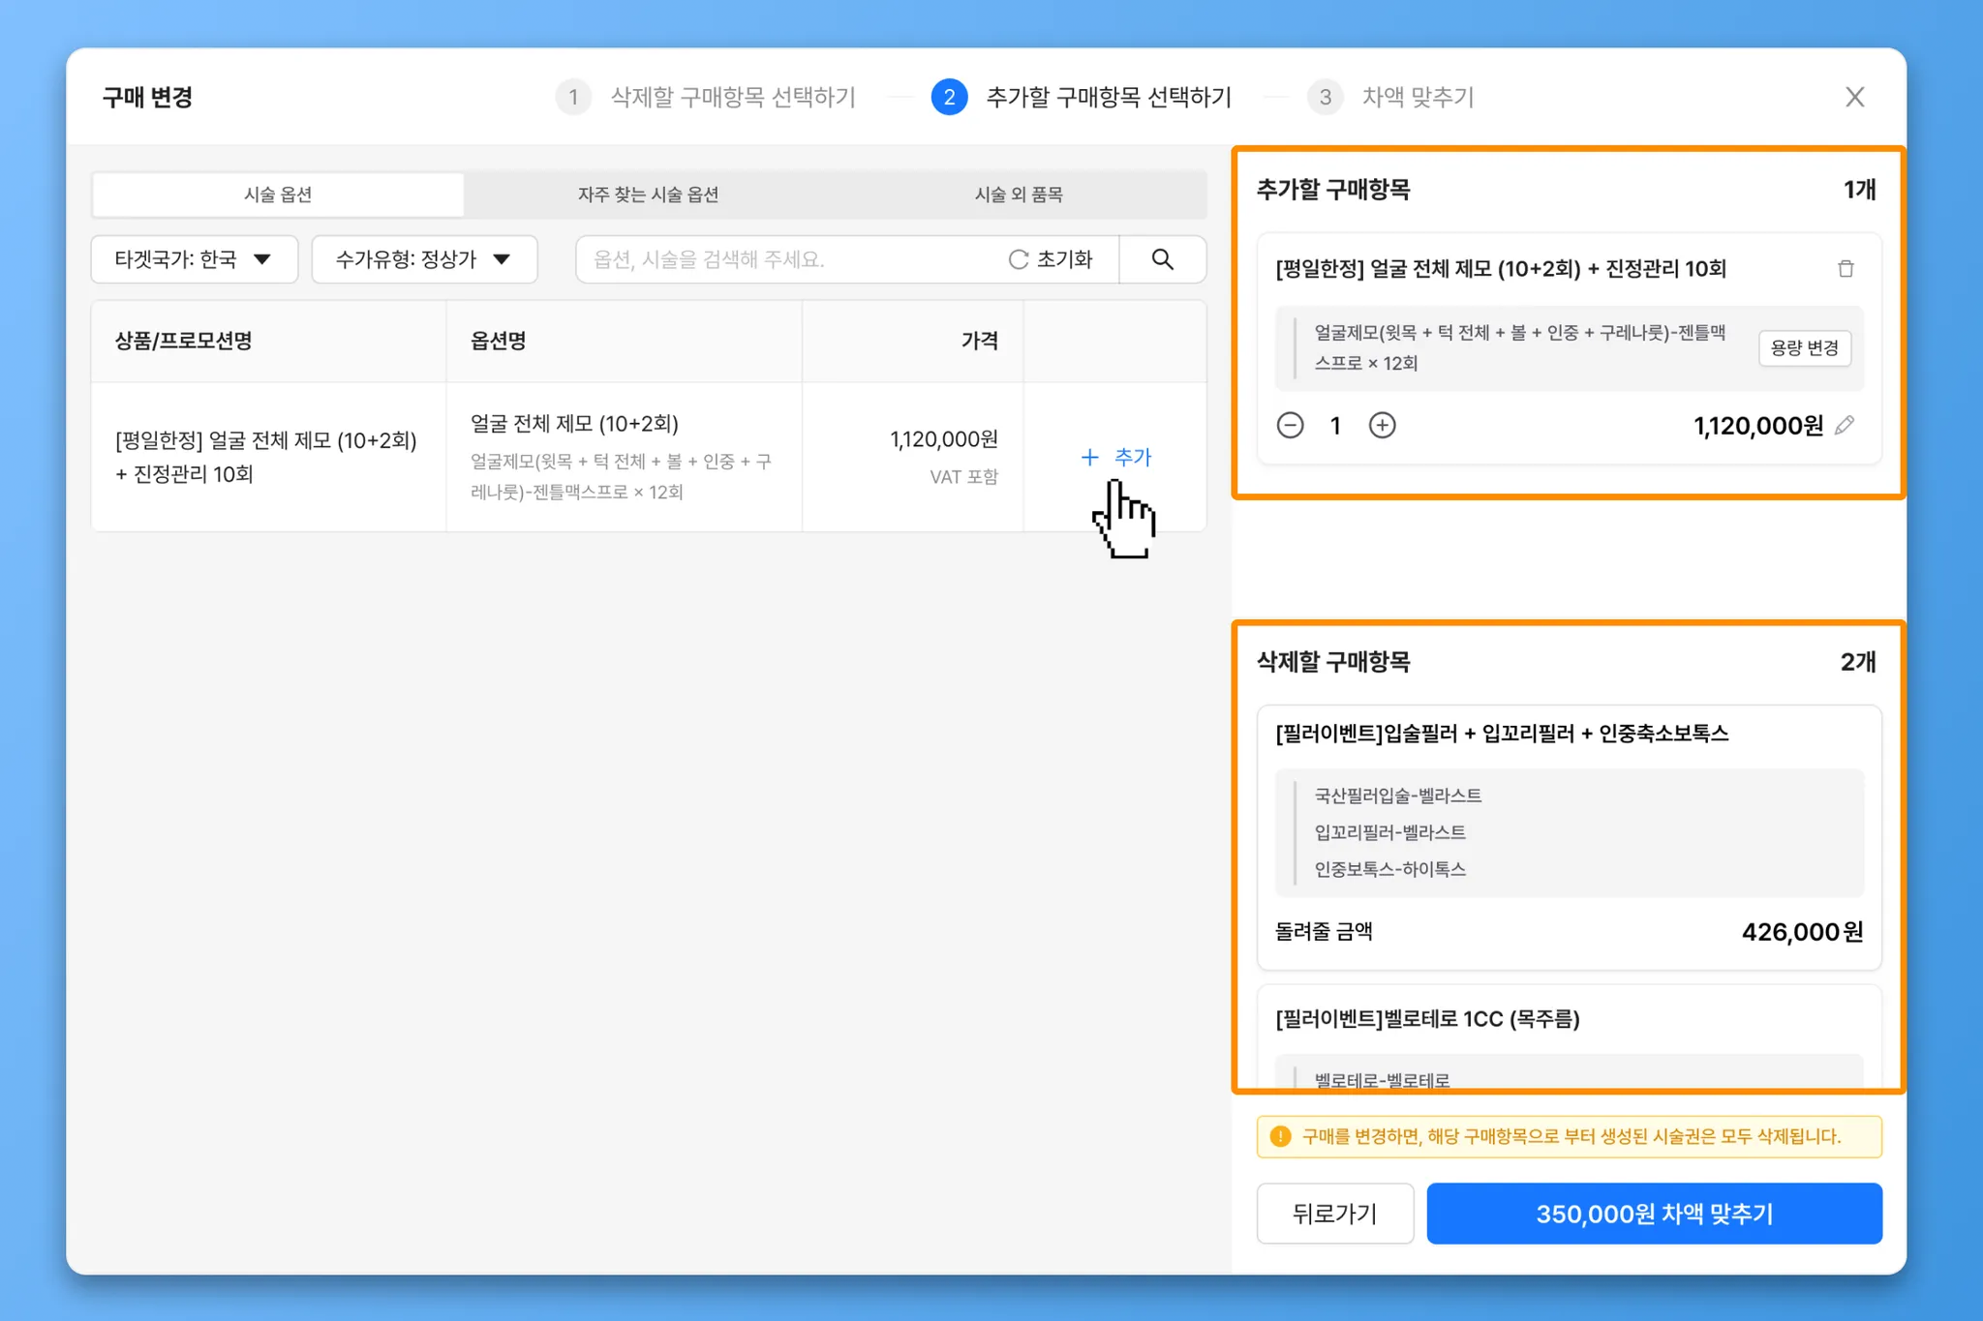Close the 구매 변경 dialog with X
The height and width of the screenshot is (1321, 1983).
click(x=1854, y=97)
